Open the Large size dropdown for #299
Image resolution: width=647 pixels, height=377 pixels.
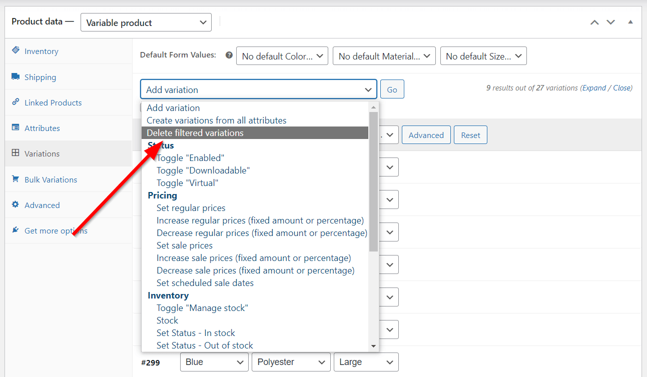pyautogui.click(x=366, y=362)
